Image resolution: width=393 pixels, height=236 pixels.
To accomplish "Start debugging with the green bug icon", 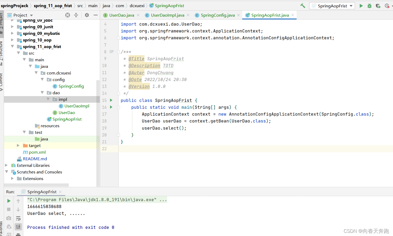I will tap(369, 6).
